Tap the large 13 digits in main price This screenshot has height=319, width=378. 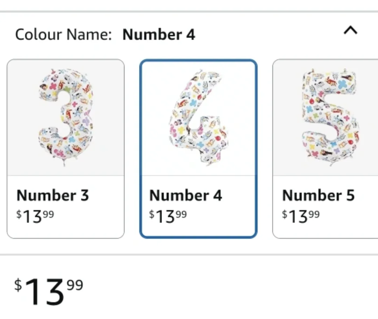tap(45, 292)
